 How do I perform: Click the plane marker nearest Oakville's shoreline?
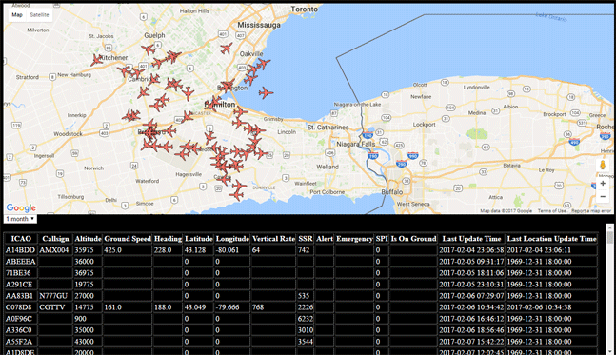[x=263, y=63]
